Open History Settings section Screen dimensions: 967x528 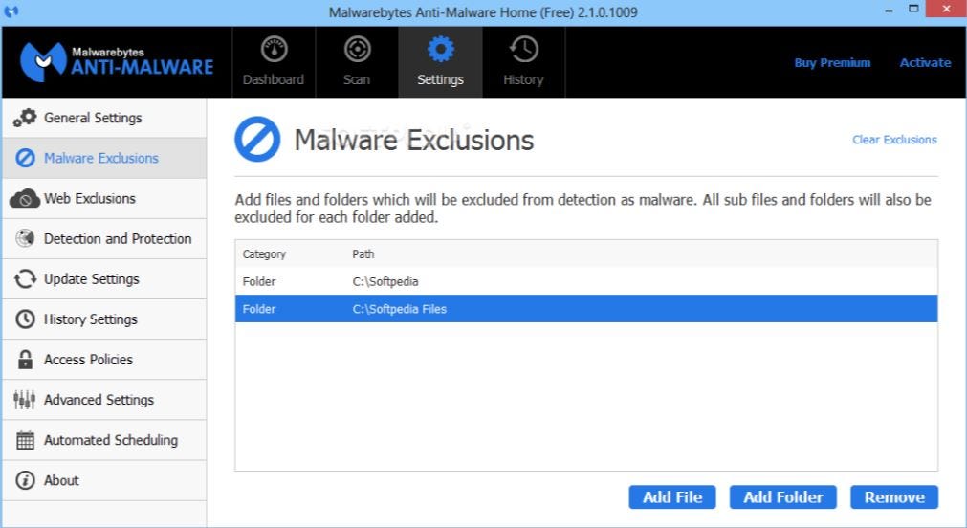tap(104, 319)
